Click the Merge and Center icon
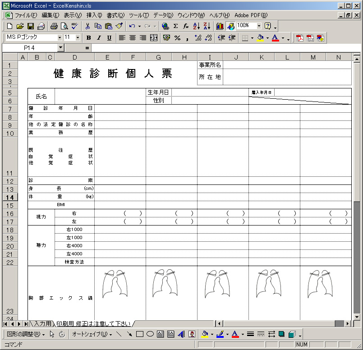The width and height of the screenshot is (363, 350). click(154, 38)
